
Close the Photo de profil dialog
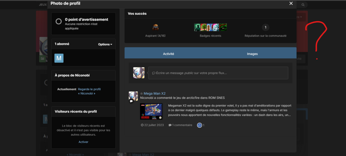pyautogui.click(x=291, y=3)
